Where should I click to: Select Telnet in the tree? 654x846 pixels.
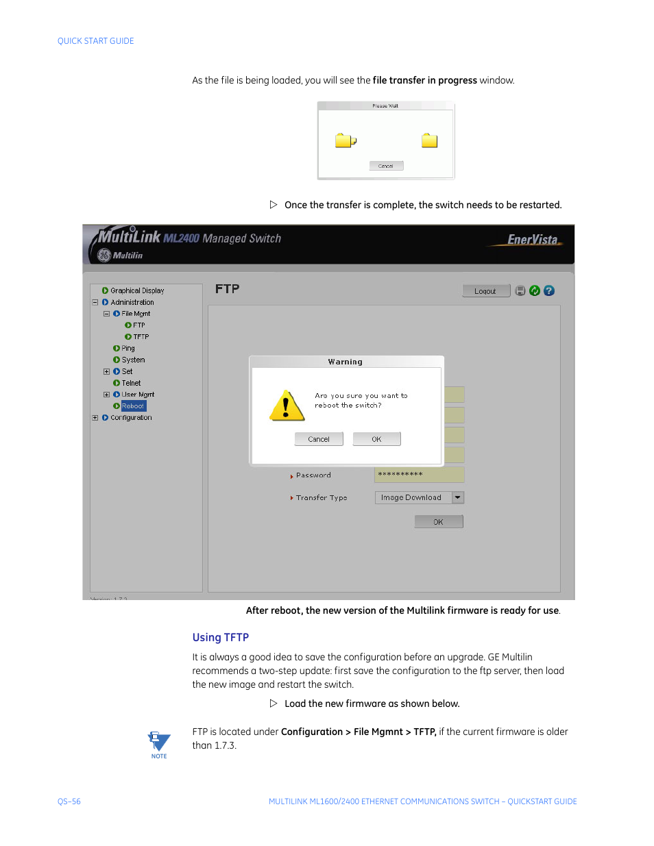coord(131,383)
